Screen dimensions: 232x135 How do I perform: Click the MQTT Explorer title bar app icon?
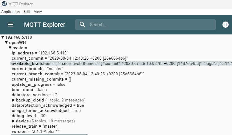(4, 4)
